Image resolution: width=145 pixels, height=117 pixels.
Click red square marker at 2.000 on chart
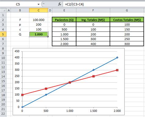click(x=117, y=70)
